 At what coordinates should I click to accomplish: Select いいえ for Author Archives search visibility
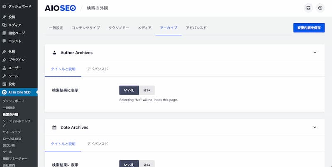129,90
